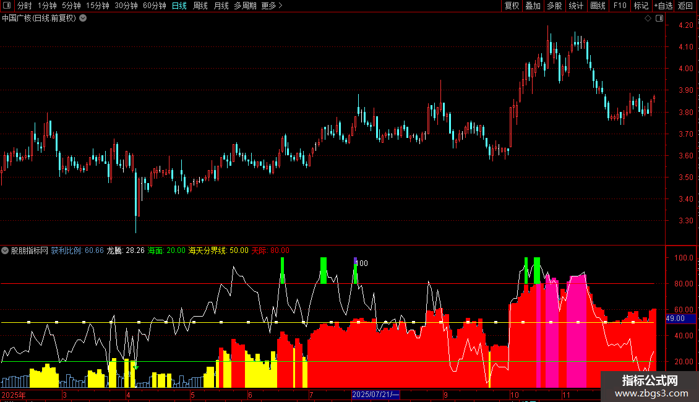Screen dimensions: 699x402
Task: Select the 60分钟 period
Action: 155,6
